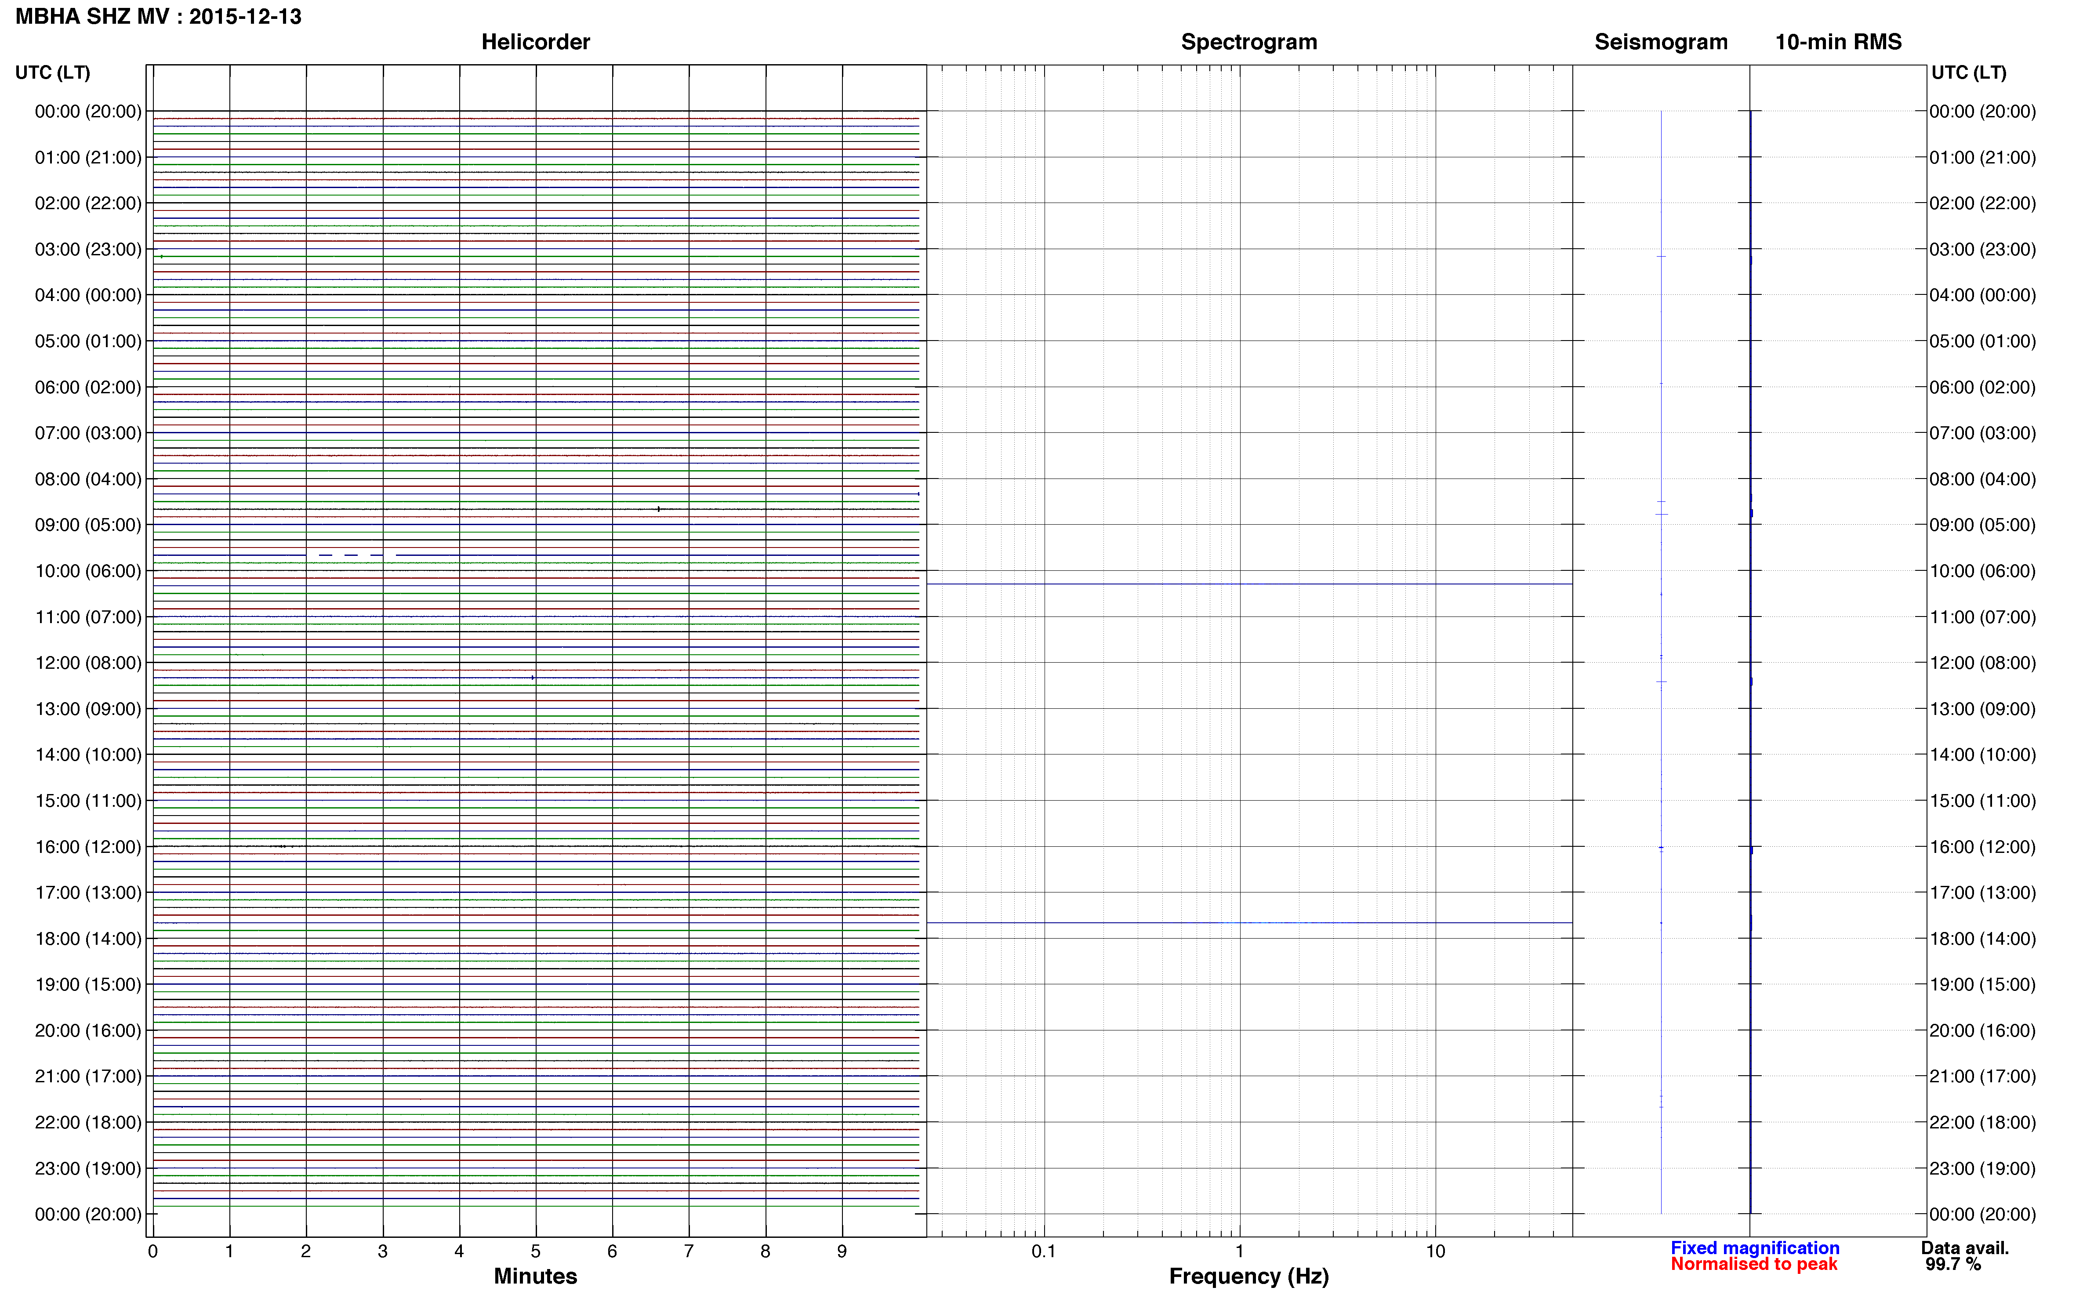Click the "Frequency (Hz)" axis title
Screen dimensions: 2083x1302
[x=1248, y=1276]
